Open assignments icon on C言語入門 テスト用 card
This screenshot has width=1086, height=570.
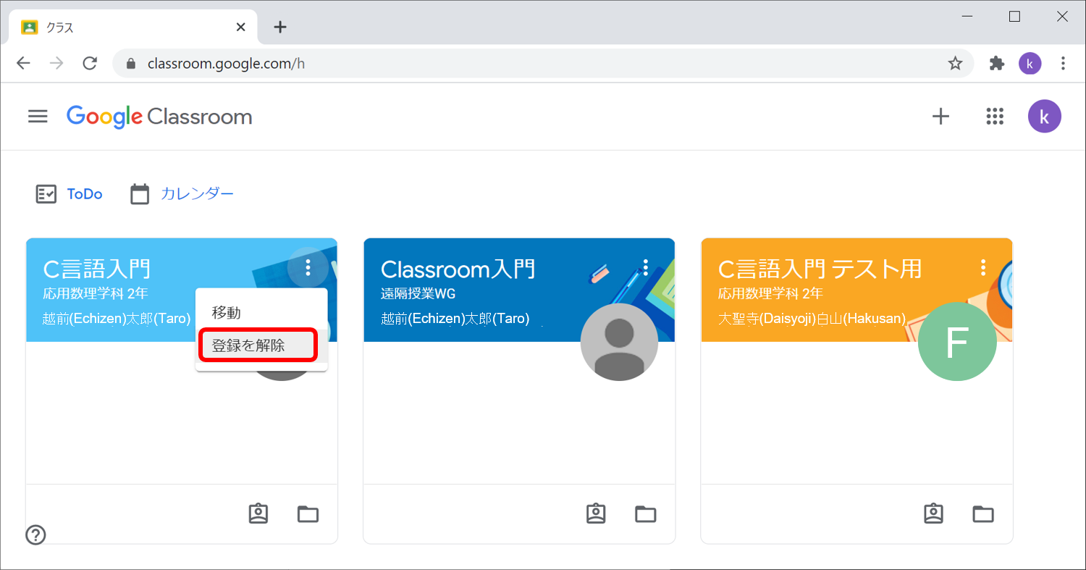933,514
